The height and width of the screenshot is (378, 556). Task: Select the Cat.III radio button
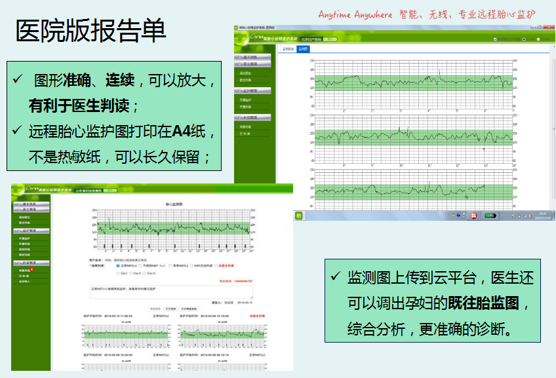[x=144, y=273]
